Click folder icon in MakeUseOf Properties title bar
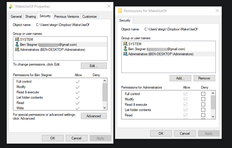 click(x=11, y=6)
